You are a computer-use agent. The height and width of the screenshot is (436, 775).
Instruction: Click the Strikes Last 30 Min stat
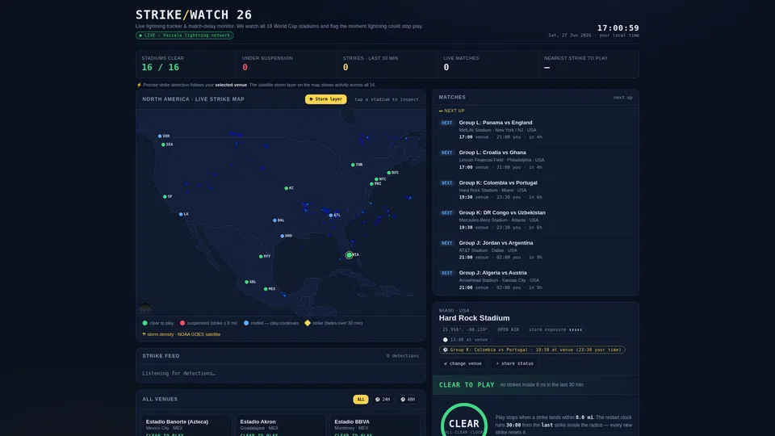(387, 64)
